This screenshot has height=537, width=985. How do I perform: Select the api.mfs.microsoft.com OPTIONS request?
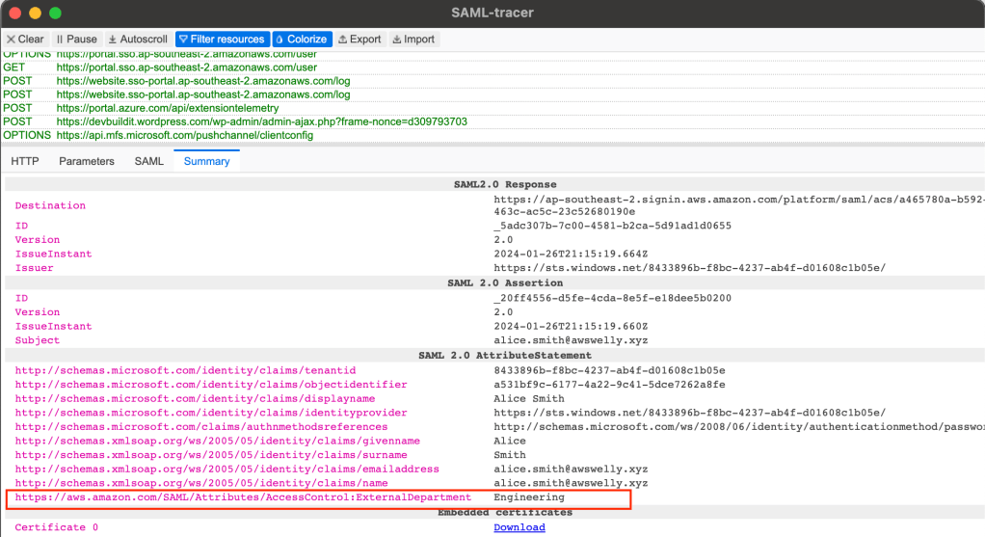coord(184,135)
